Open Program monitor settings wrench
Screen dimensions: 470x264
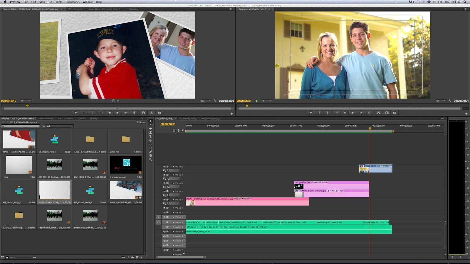(x=450, y=101)
